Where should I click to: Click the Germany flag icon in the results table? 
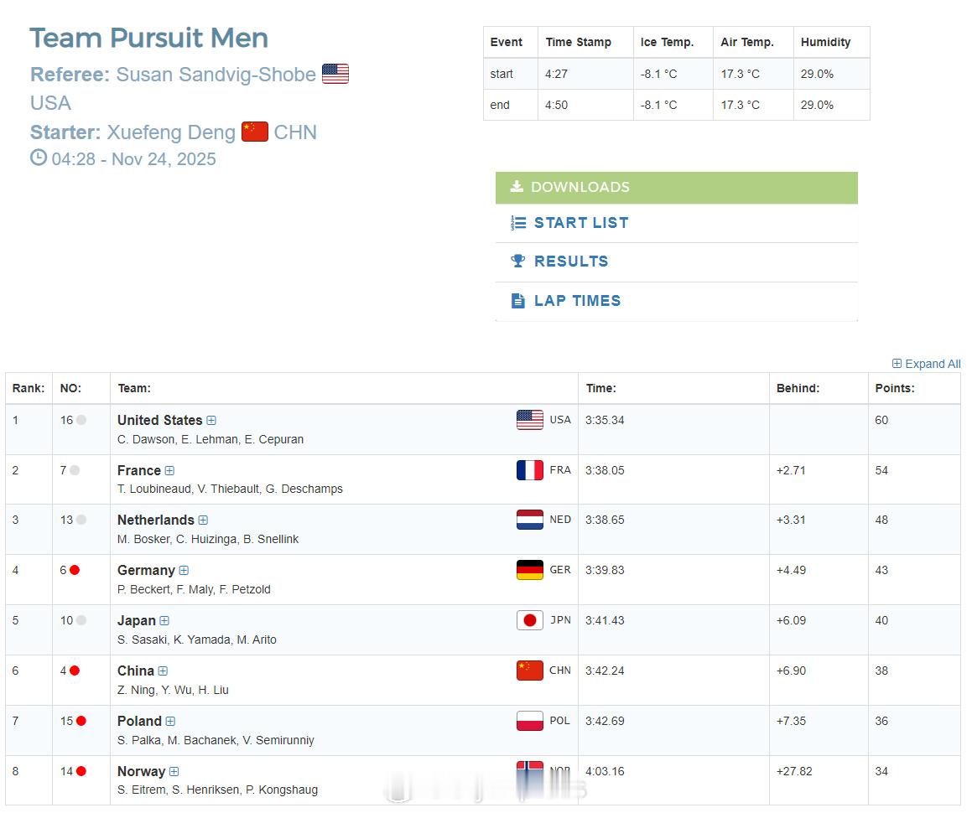[x=530, y=570]
